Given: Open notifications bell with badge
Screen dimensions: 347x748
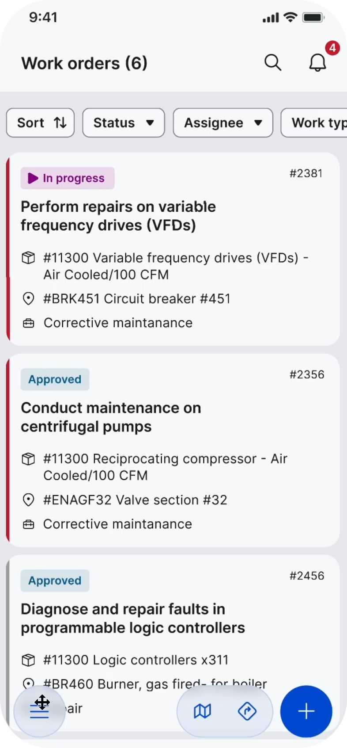Looking at the screenshot, I should click(317, 63).
